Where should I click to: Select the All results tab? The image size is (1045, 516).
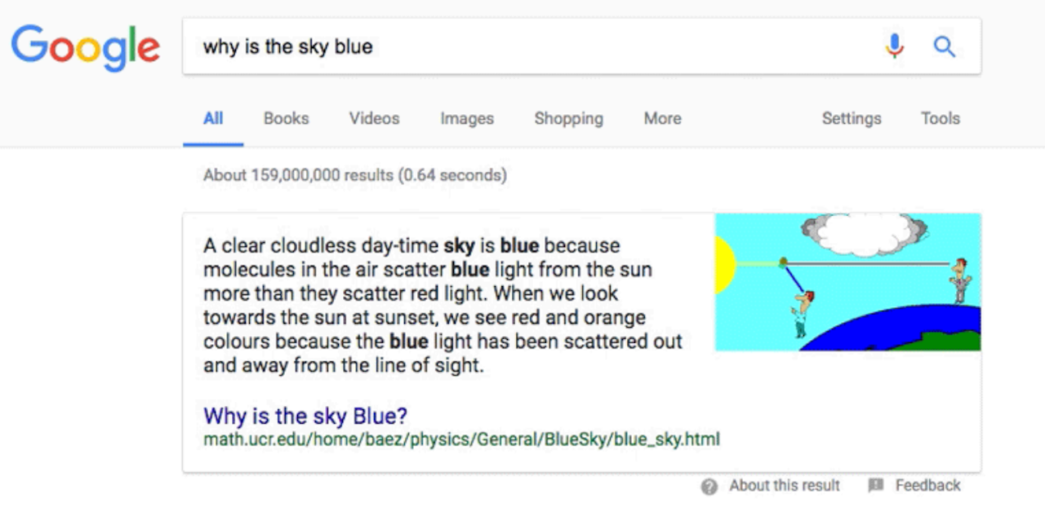pyautogui.click(x=212, y=118)
